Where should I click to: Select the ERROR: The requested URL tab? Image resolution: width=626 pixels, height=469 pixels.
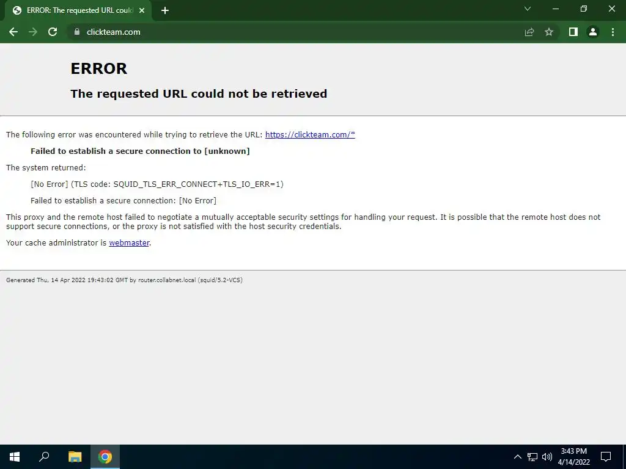click(79, 10)
